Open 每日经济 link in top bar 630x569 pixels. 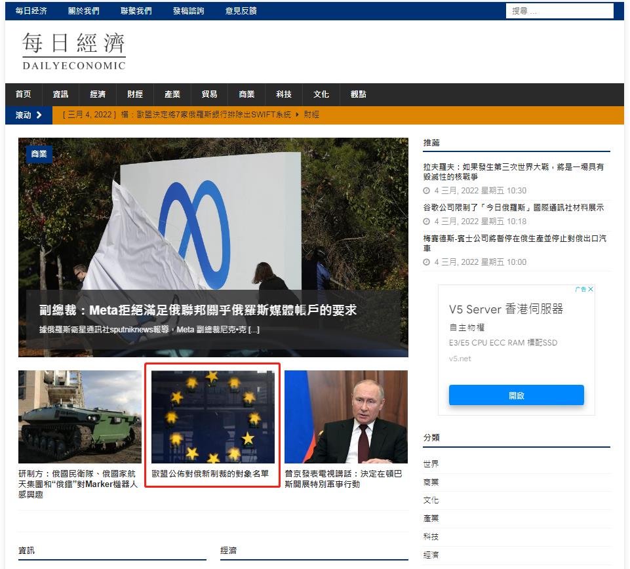pyautogui.click(x=31, y=11)
